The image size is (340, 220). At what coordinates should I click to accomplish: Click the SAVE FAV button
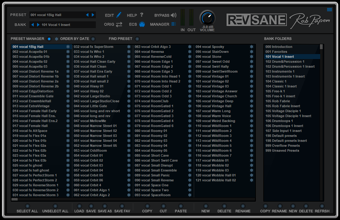[x=122, y=206]
